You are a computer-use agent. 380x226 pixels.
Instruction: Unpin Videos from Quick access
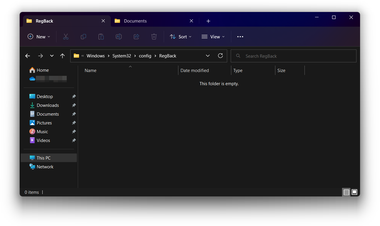74,140
